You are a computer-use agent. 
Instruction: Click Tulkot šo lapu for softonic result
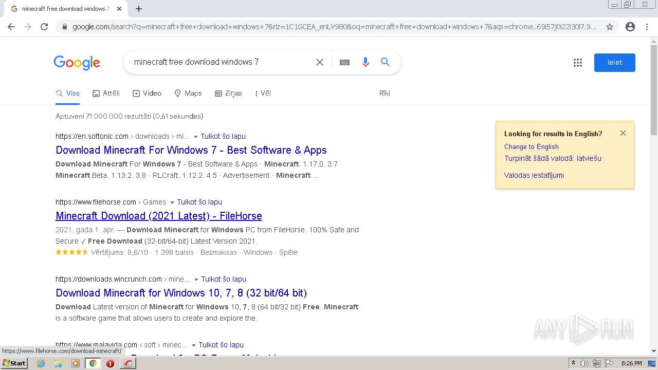[x=223, y=136]
